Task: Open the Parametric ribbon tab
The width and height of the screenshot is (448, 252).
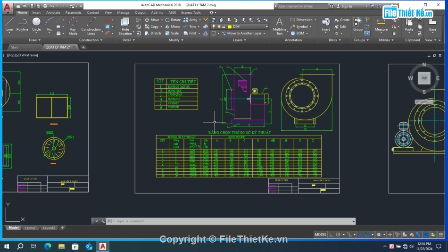Action: click(73, 13)
